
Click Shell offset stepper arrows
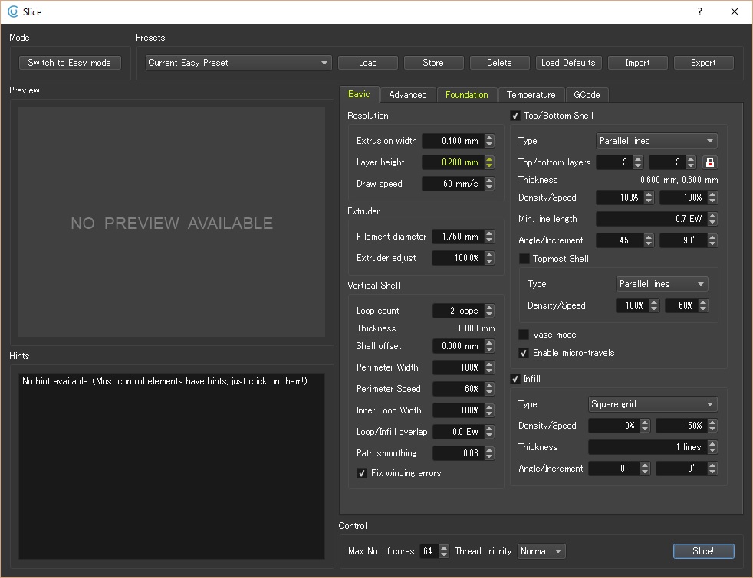[489, 346]
